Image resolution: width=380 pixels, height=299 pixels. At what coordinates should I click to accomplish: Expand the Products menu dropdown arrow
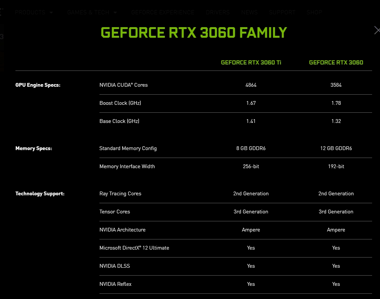pos(51,12)
